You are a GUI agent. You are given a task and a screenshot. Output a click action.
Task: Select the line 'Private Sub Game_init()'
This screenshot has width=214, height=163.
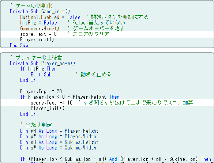point(40,11)
